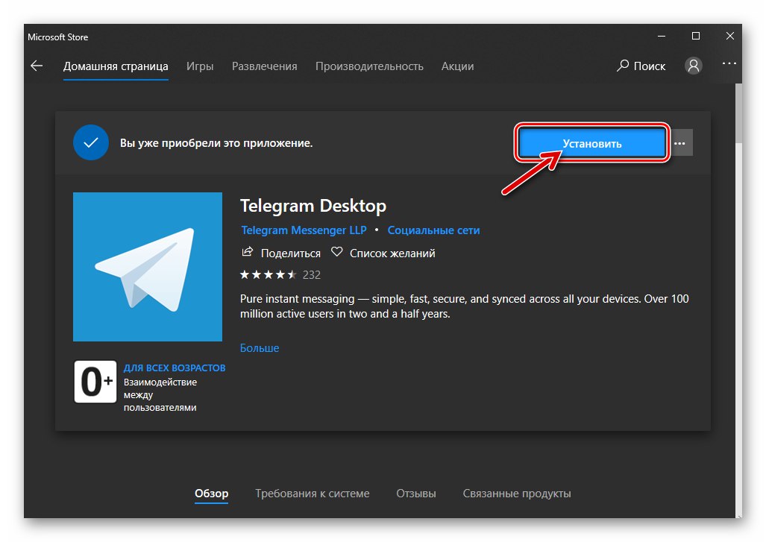Open the Требования к системе section

click(x=313, y=494)
